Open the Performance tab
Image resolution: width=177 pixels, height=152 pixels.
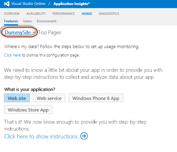pos(63,14)
